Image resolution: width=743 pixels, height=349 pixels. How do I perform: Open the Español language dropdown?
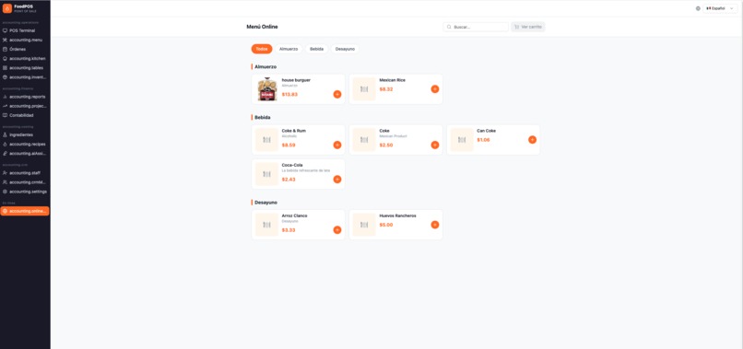720,8
